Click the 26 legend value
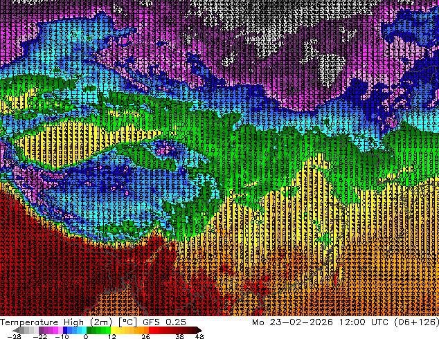 145,336
